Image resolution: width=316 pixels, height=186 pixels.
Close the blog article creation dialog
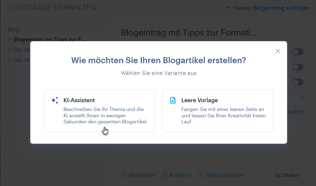click(278, 51)
